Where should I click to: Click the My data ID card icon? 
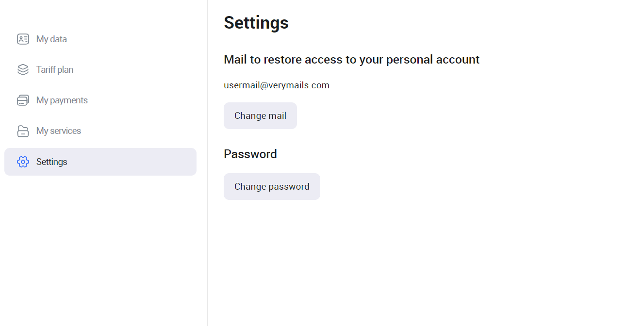(x=23, y=39)
